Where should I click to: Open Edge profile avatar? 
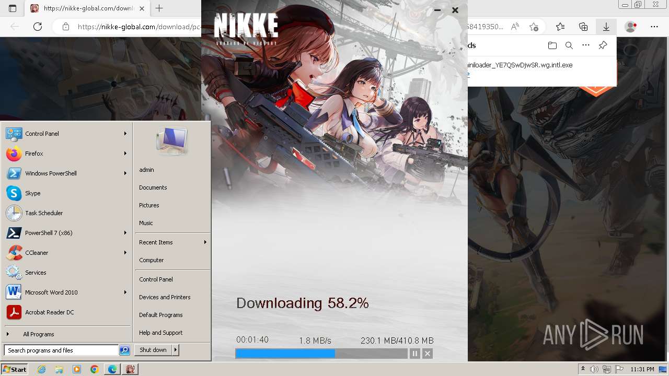coord(631,27)
